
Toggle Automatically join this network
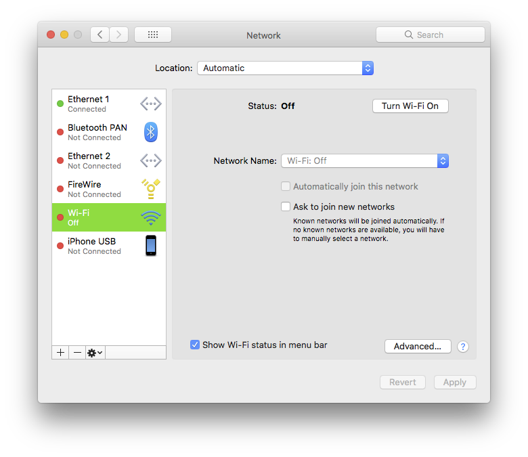(286, 186)
